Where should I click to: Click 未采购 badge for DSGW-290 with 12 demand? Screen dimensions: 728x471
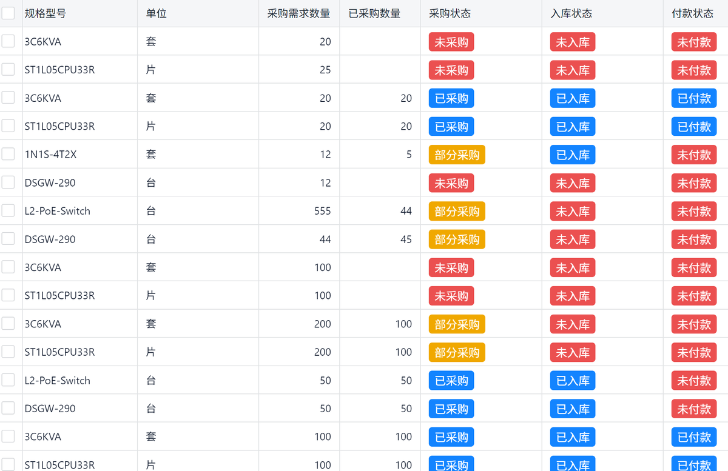451,183
